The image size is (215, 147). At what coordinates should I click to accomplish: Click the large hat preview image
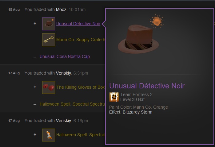click(x=138, y=39)
